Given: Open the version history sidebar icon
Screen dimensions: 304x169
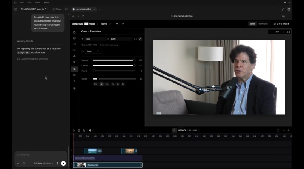Looking at the screenshot, I should point(74,88).
